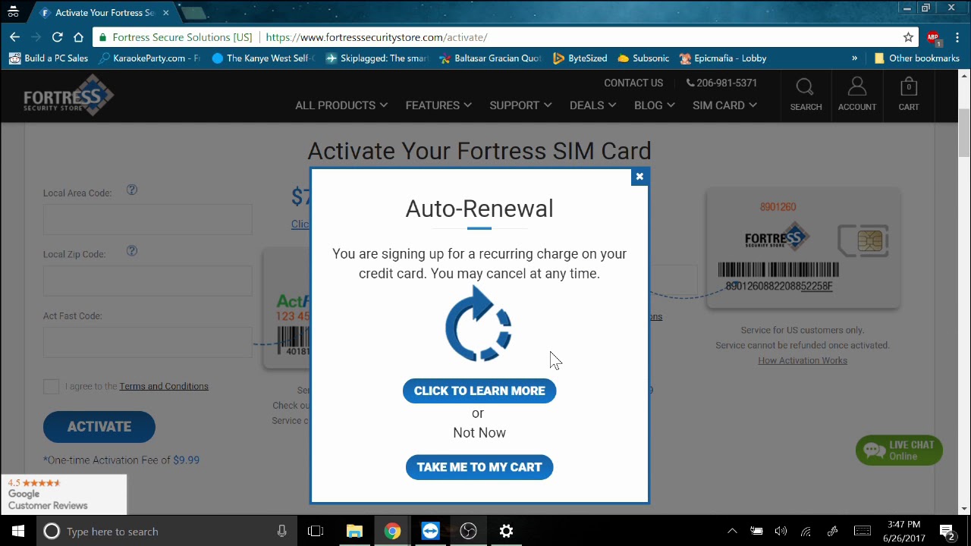The width and height of the screenshot is (971, 546).
Task: Click the Cortana microphone icon
Action: click(x=282, y=531)
